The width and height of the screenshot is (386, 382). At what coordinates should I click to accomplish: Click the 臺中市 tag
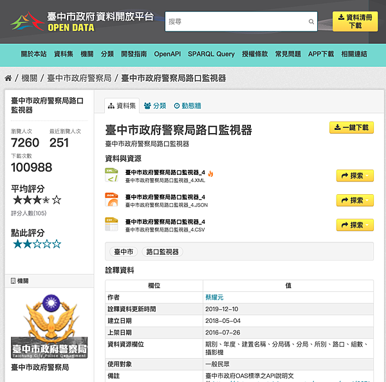click(124, 252)
